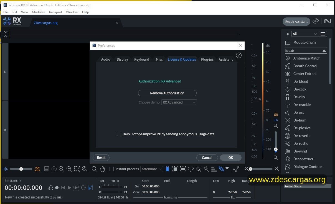The width and height of the screenshot is (335, 204).
Task: Select the Time-Frequency selection tool
Action: [175, 169]
